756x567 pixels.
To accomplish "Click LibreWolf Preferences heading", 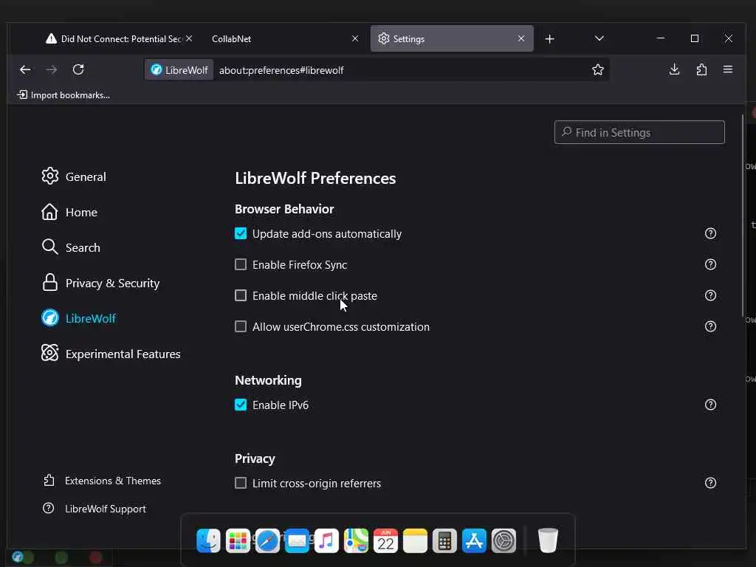I will click(315, 179).
